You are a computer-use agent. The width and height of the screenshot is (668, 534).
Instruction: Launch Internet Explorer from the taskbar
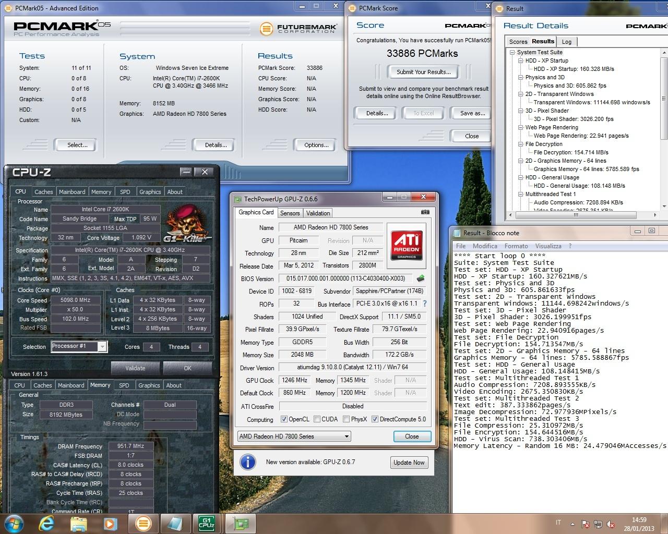click(47, 524)
